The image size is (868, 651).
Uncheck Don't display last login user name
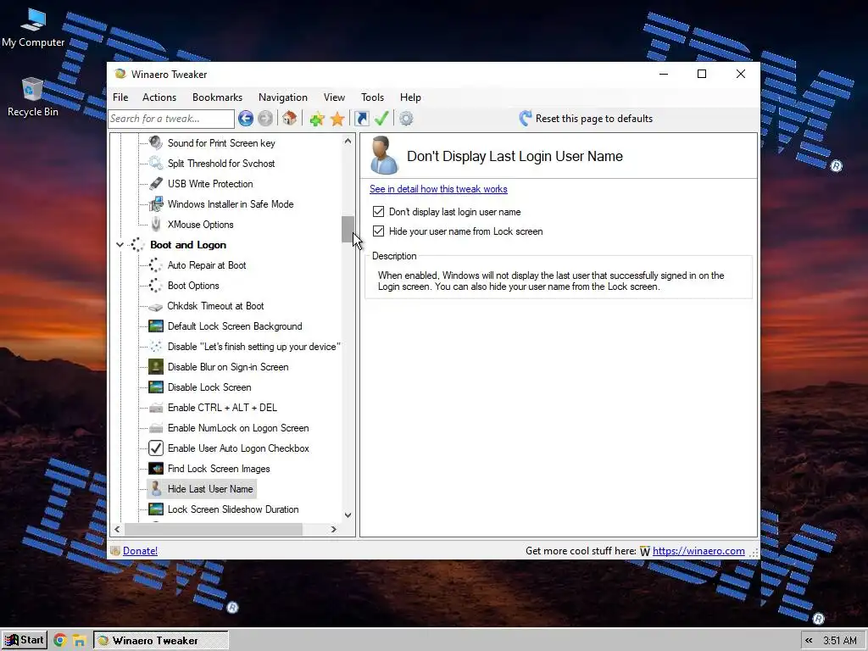pyautogui.click(x=379, y=211)
